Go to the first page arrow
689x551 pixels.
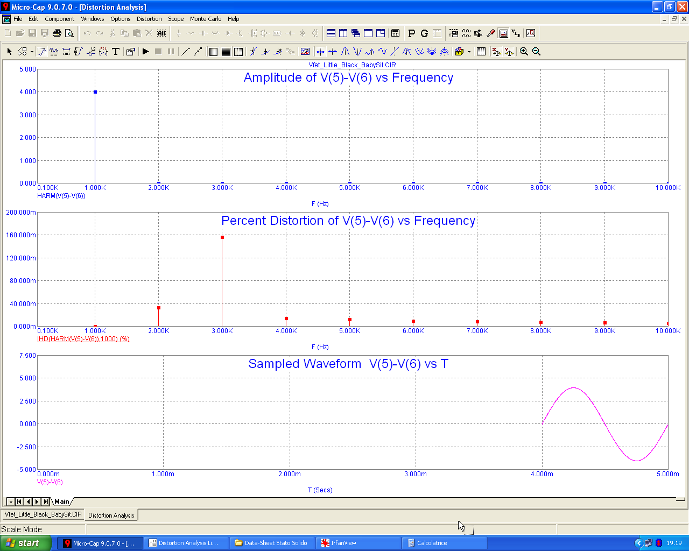coord(19,501)
